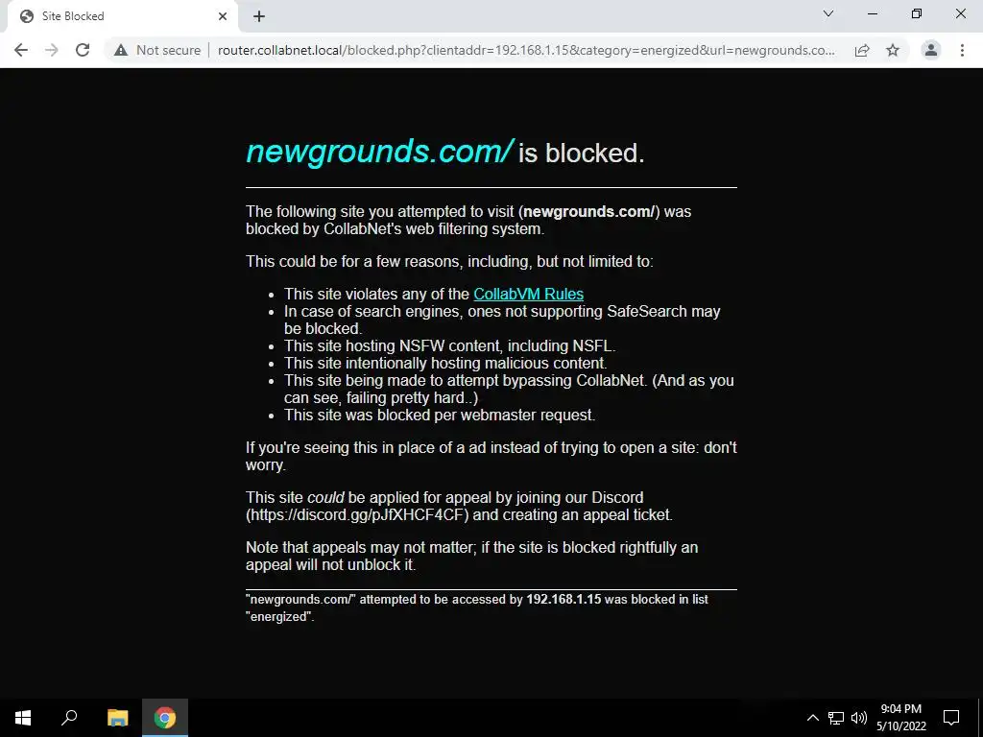The width and height of the screenshot is (983, 737).
Task: Select the Site Blocked tab
Action: click(122, 16)
